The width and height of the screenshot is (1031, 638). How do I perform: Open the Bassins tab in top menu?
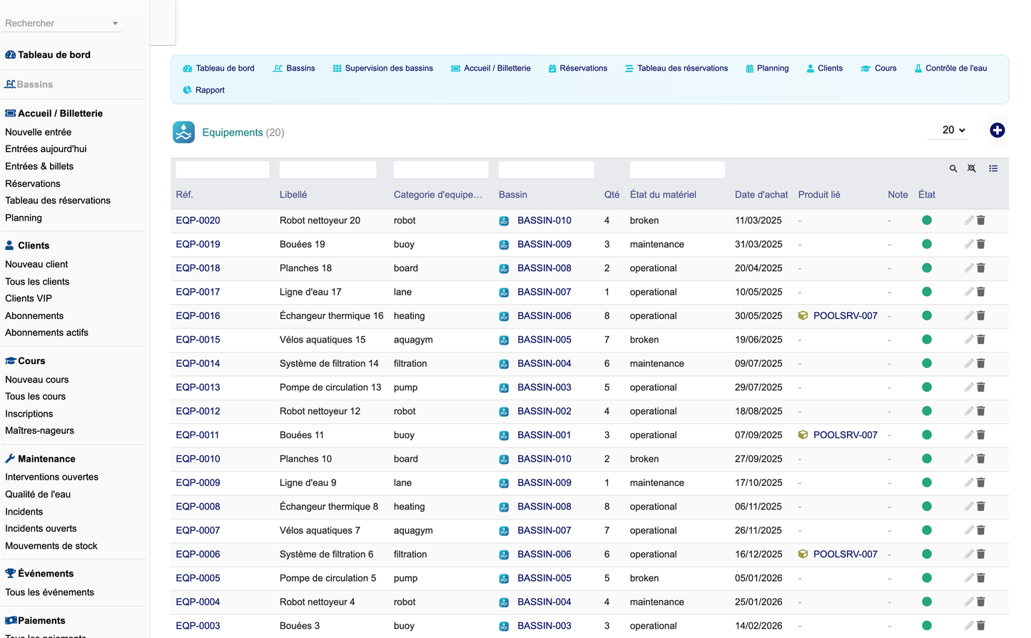tap(294, 69)
